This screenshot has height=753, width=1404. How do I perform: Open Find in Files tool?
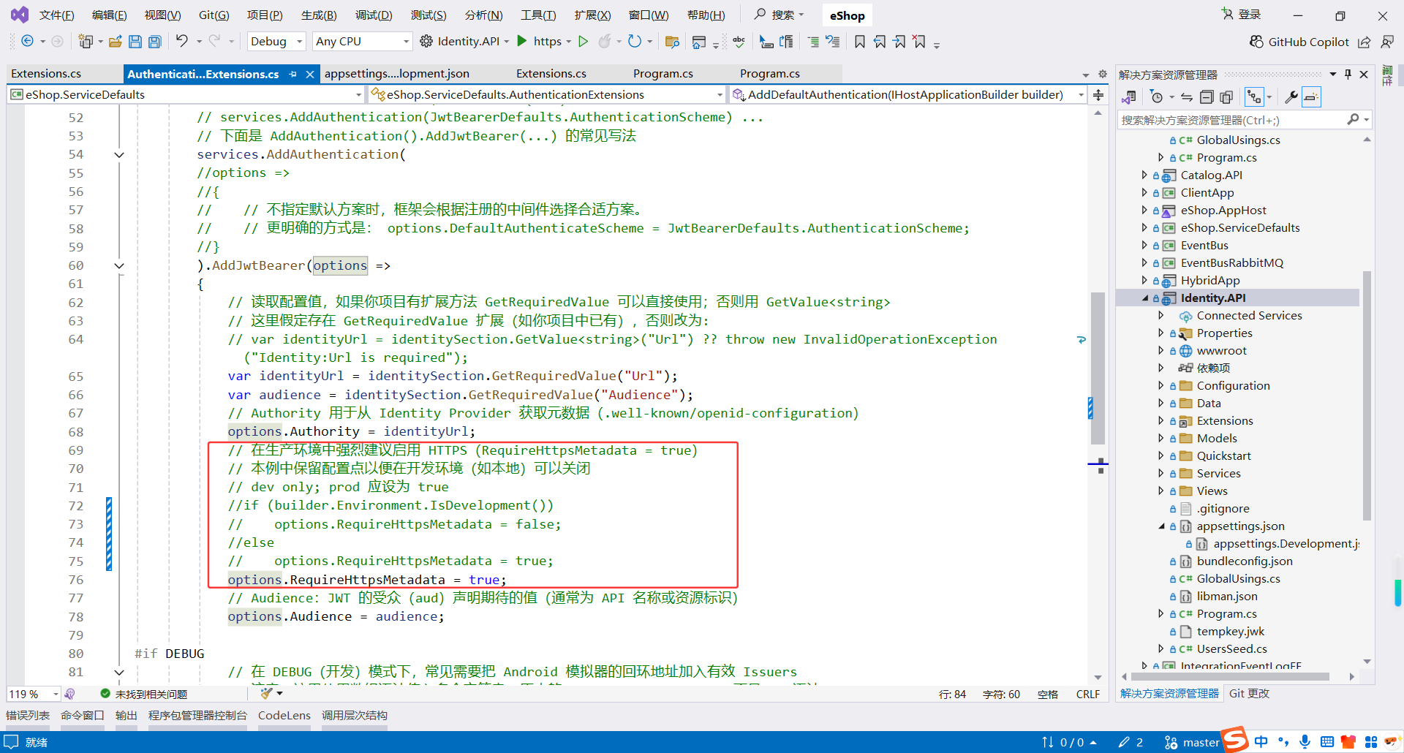click(672, 42)
